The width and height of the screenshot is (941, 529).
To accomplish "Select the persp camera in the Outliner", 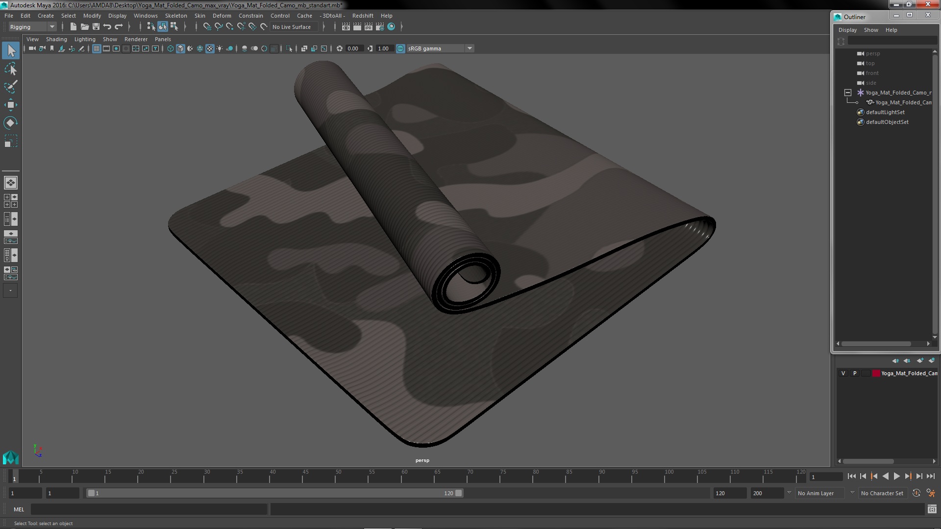I will coord(873,53).
